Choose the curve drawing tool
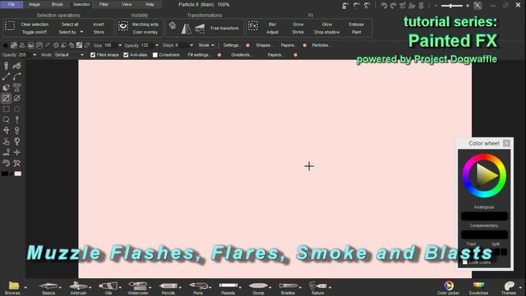This screenshot has width=526, height=296. tap(17, 76)
